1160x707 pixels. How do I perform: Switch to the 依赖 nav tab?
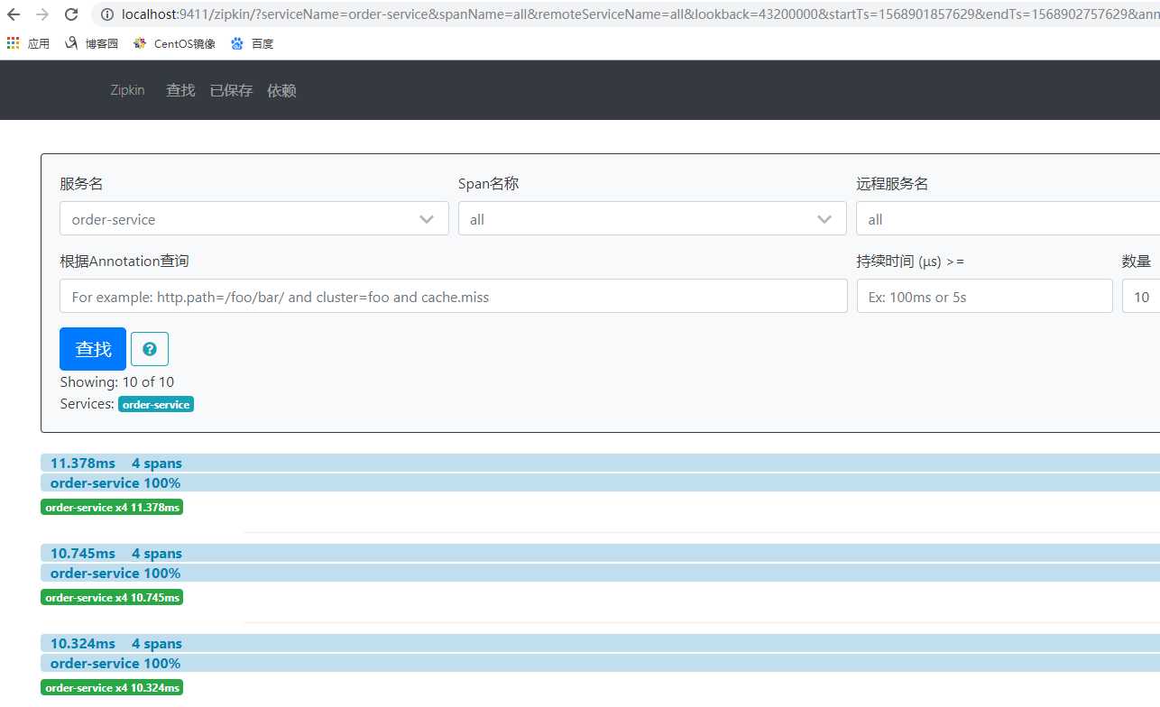click(281, 90)
